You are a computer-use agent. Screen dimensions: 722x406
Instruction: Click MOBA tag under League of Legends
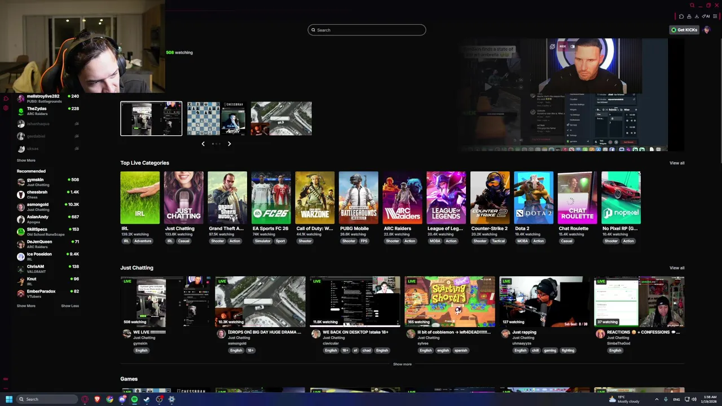tap(435, 241)
